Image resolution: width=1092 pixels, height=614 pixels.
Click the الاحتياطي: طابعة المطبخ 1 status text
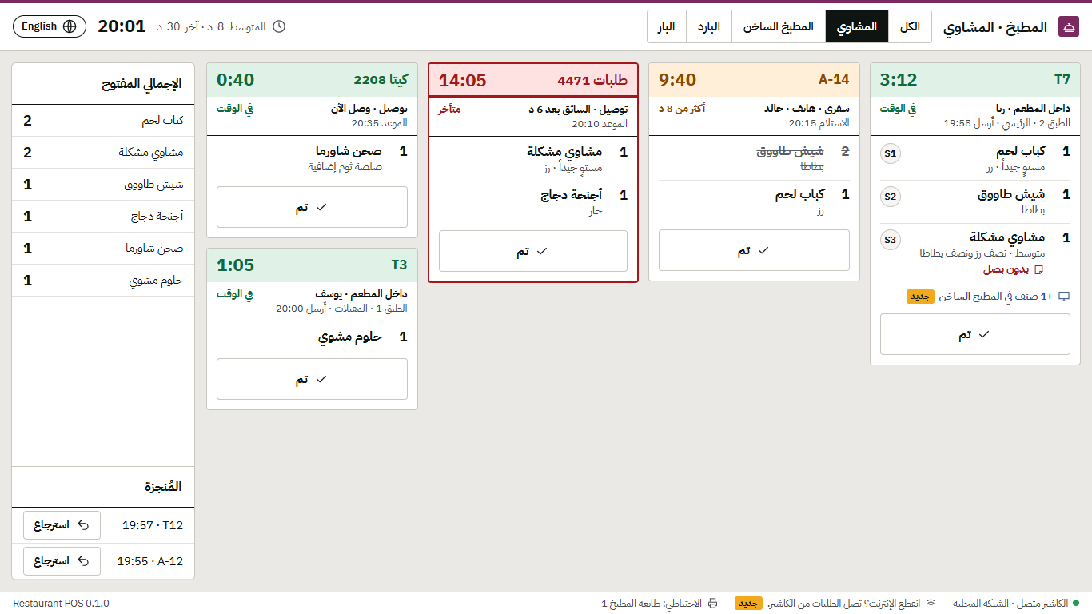pos(652,604)
